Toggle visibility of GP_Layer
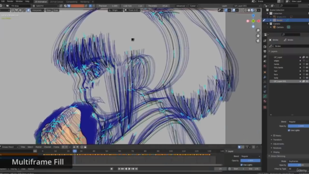This screenshot has height=174, width=309. 307,57
